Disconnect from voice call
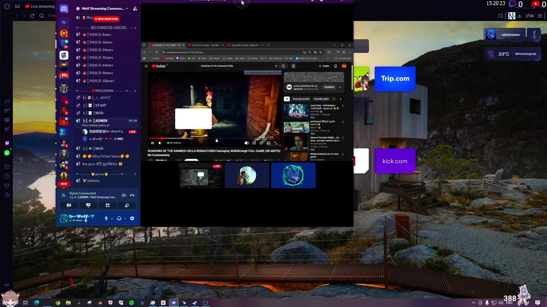The width and height of the screenshot is (547, 307). click(x=132, y=195)
